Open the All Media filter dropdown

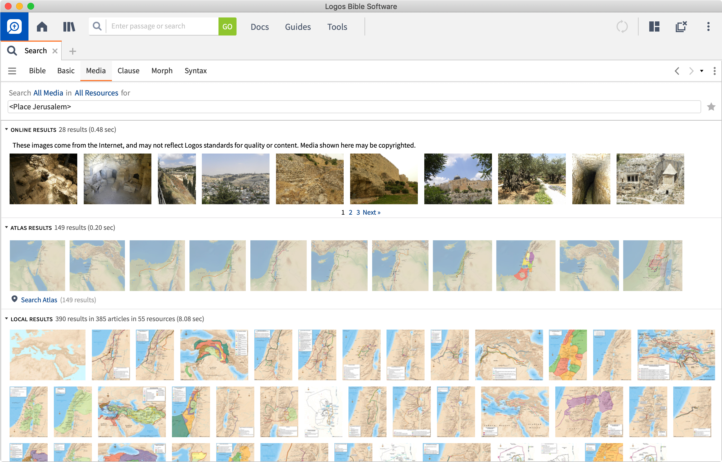click(48, 93)
